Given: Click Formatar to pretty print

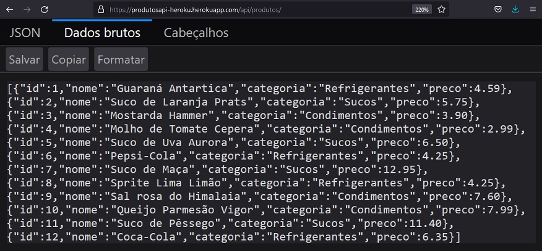Looking at the screenshot, I should pyautogui.click(x=121, y=59).
